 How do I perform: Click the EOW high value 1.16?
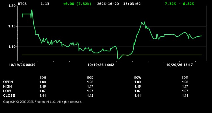tap(138, 86)
